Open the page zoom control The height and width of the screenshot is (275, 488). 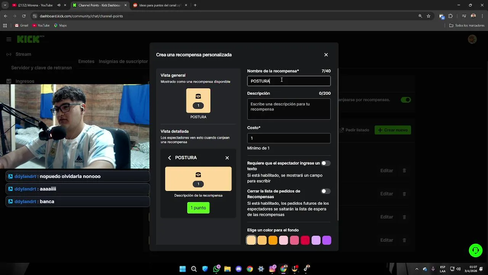[420, 16]
